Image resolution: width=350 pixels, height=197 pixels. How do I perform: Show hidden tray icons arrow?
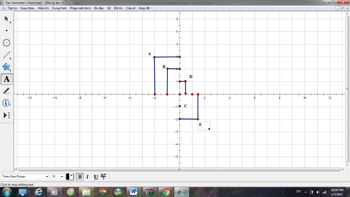305,192
